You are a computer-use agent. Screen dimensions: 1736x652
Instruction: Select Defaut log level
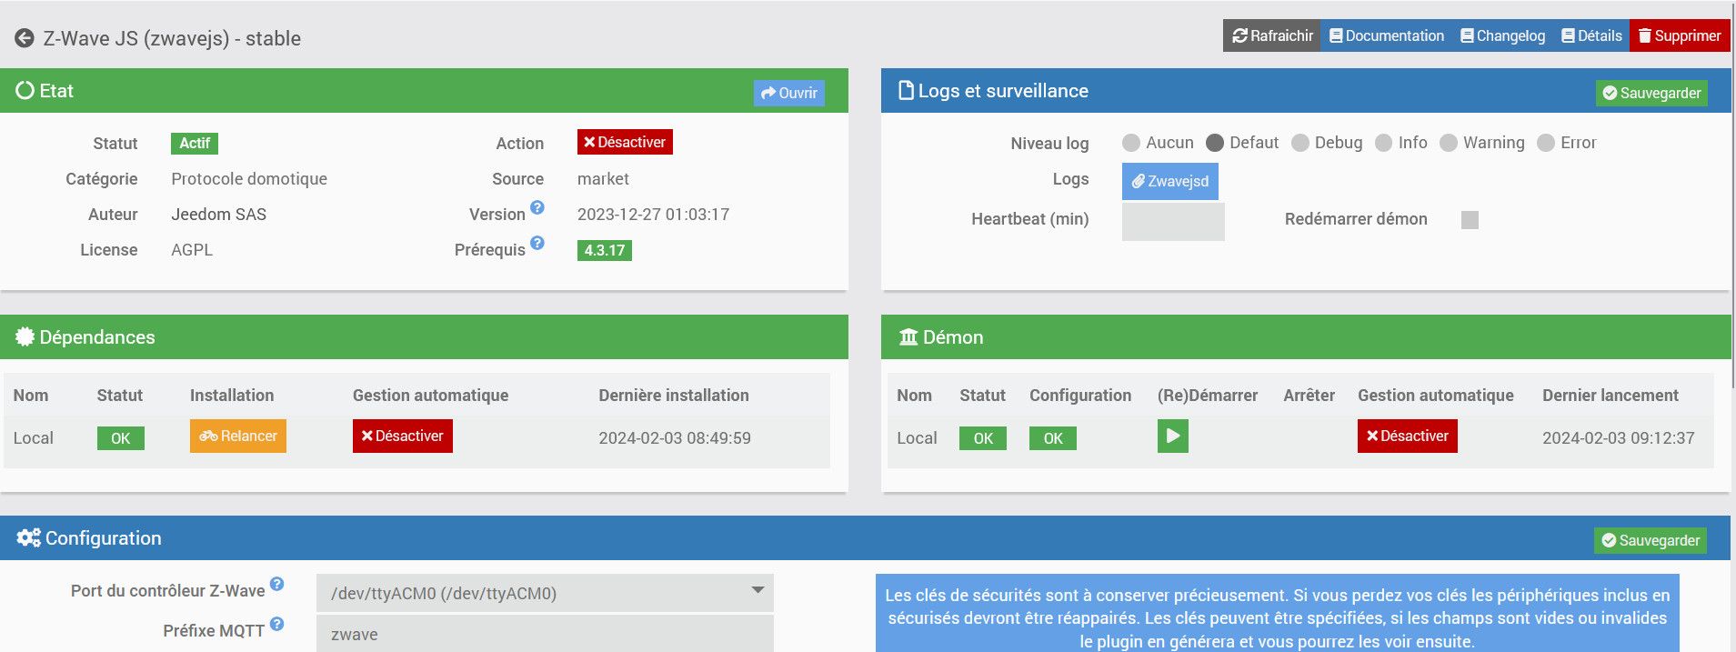coord(1215,143)
